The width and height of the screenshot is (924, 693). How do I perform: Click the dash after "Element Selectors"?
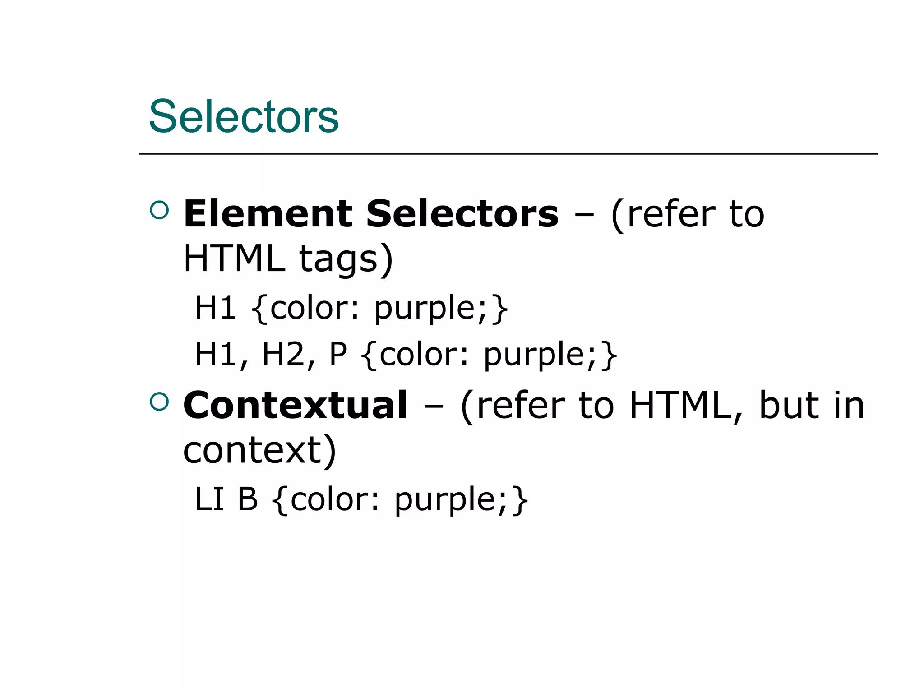pos(584,216)
